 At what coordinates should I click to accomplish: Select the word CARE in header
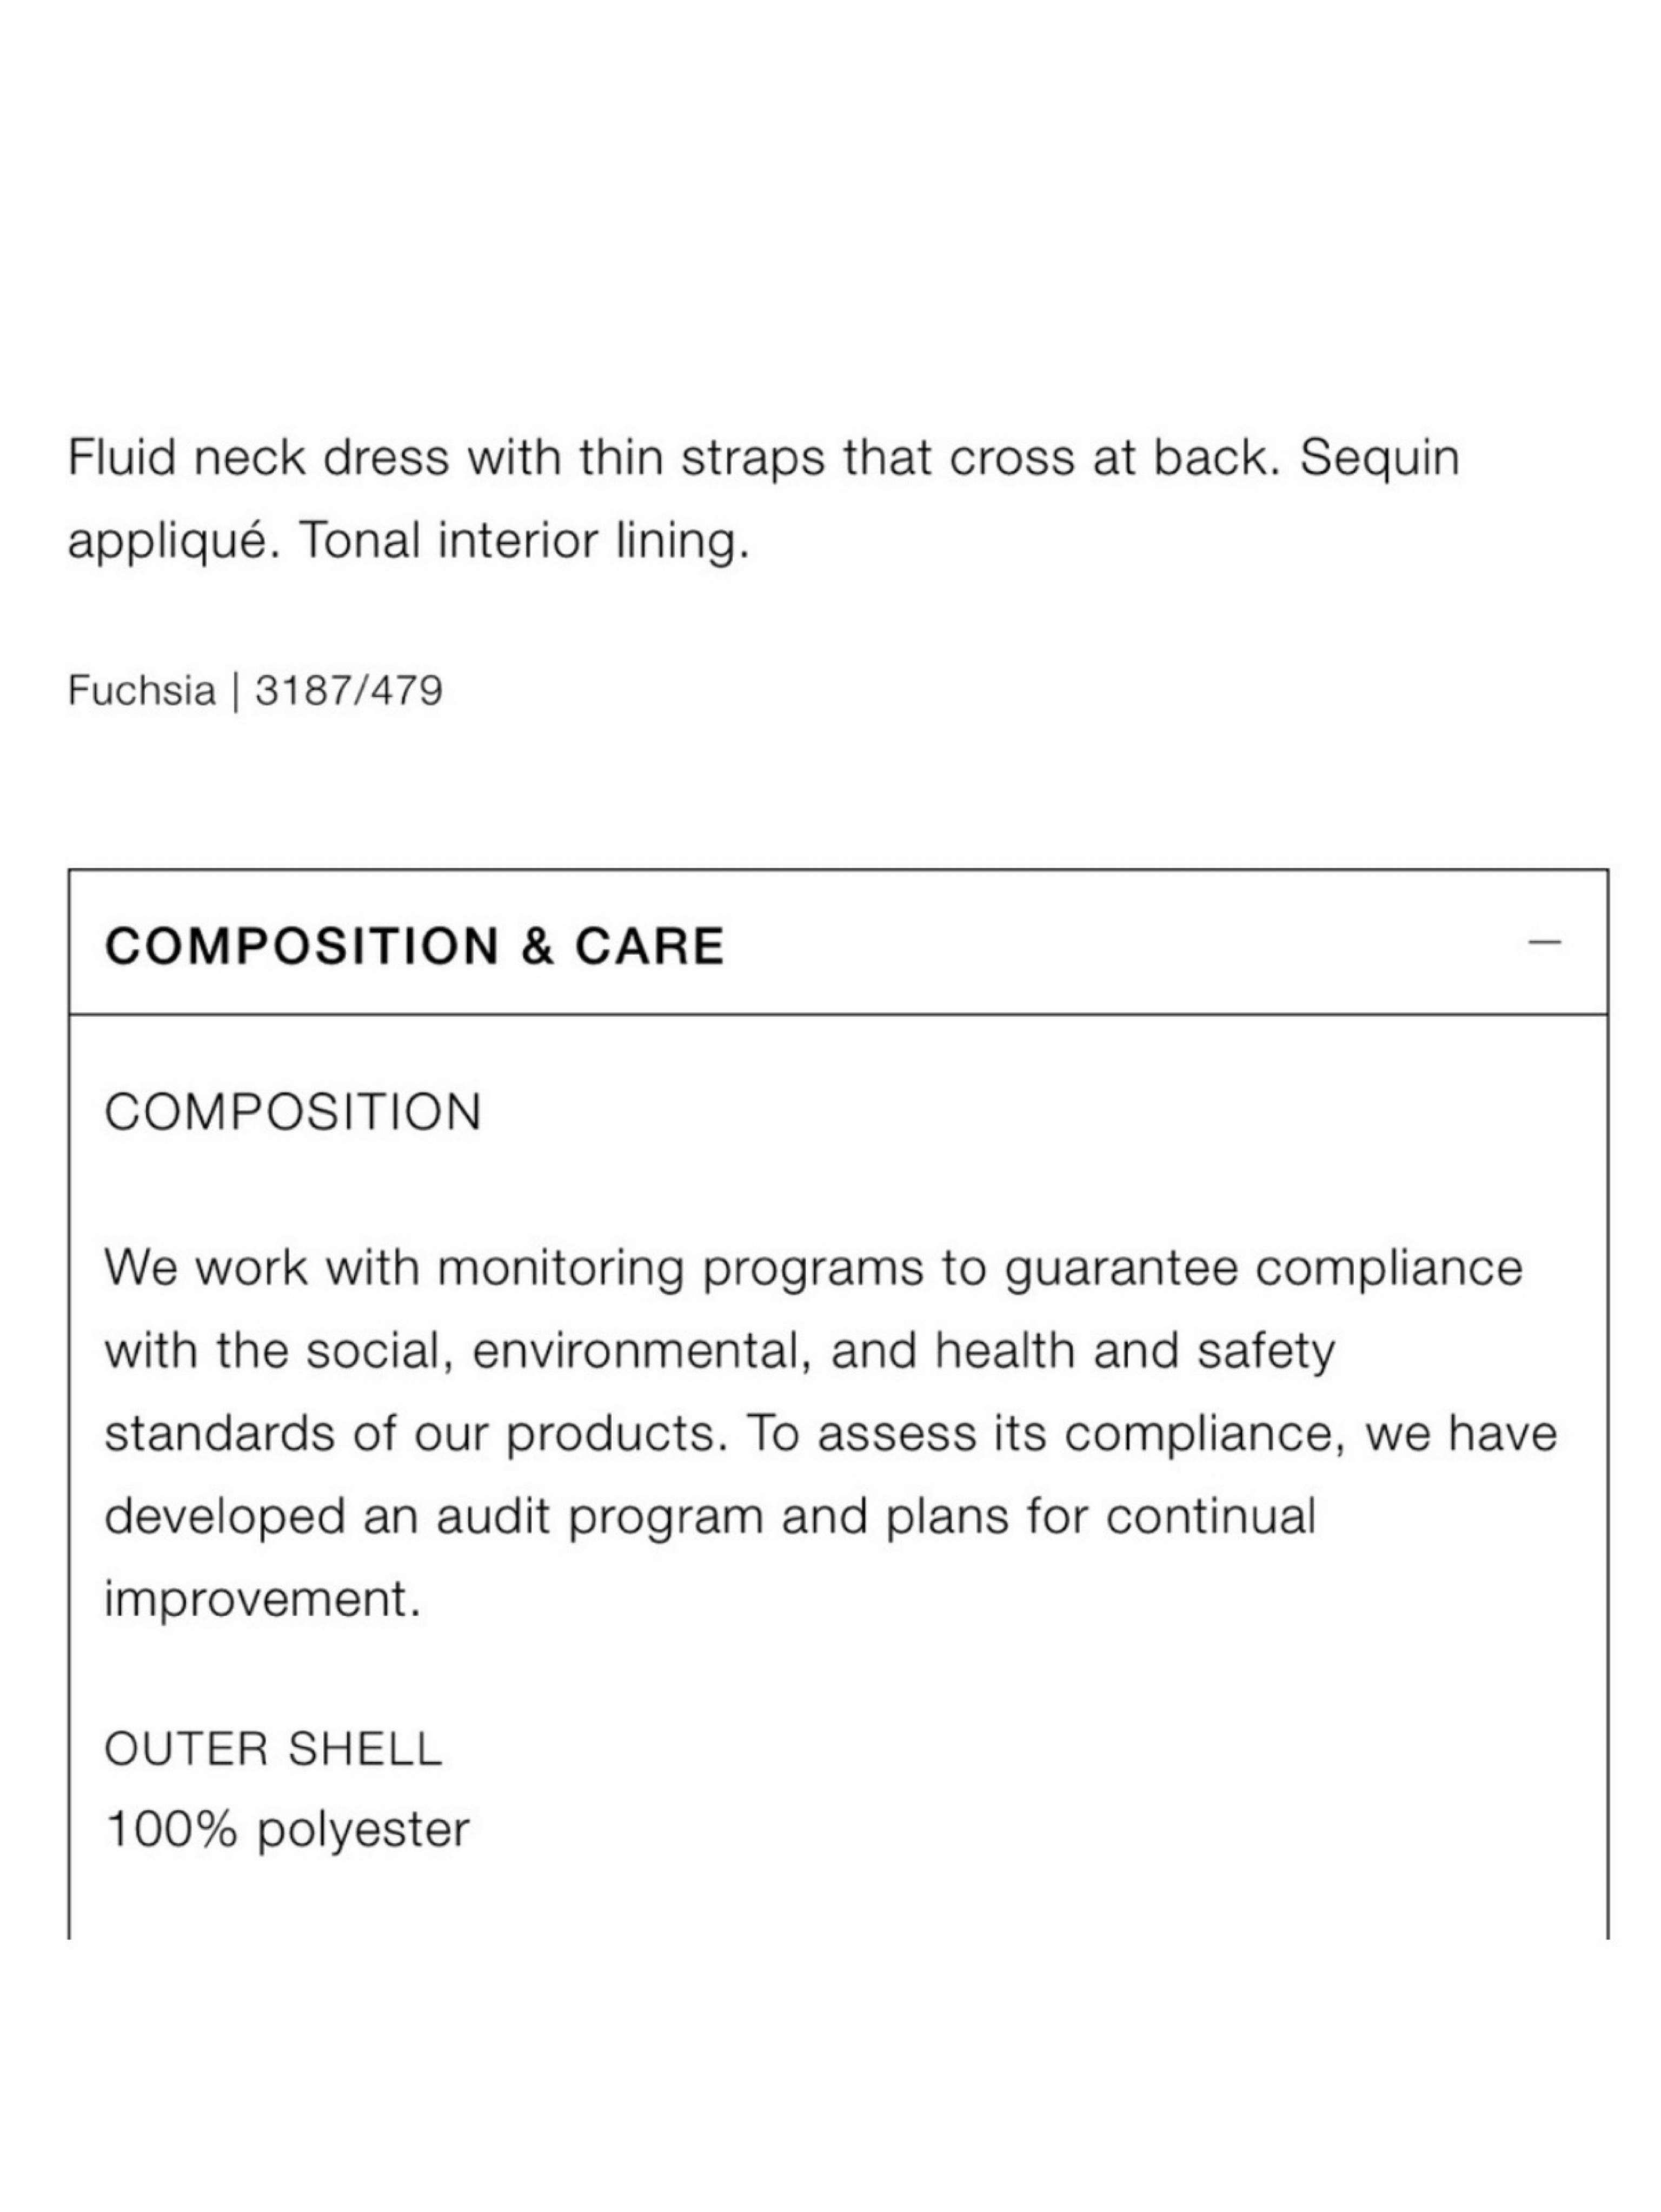[649, 946]
